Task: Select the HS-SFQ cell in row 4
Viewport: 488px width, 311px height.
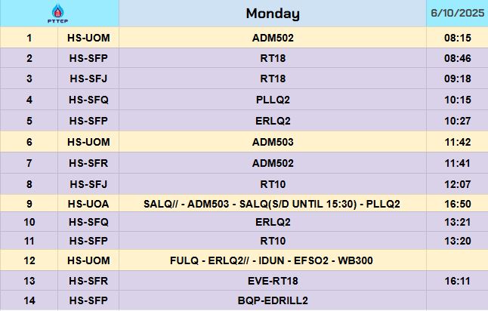Action: point(88,100)
